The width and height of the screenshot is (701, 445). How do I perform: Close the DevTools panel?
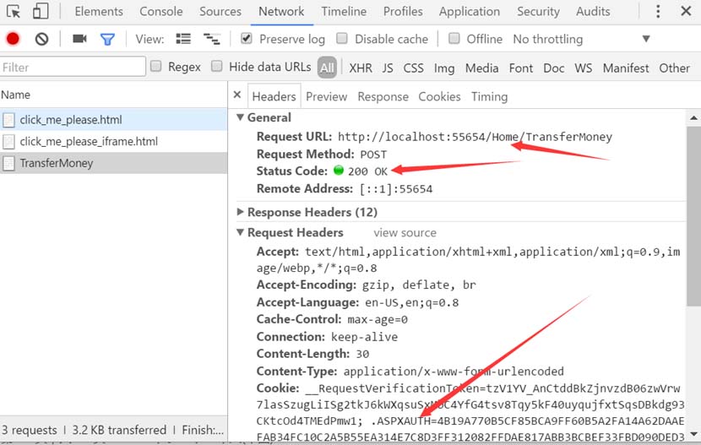pyautogui.click(x=686, y=11)
